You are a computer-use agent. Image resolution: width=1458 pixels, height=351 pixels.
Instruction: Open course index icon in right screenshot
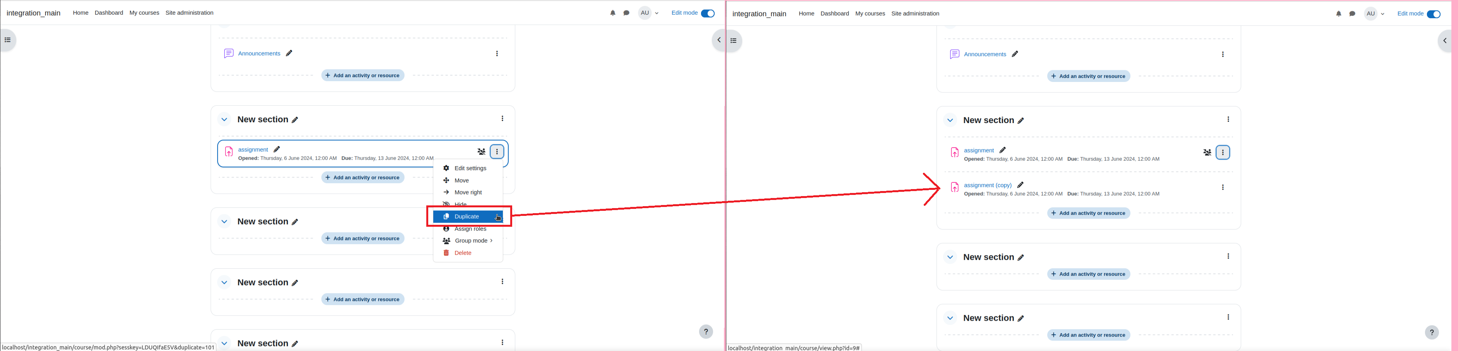[x=734, y=41]
